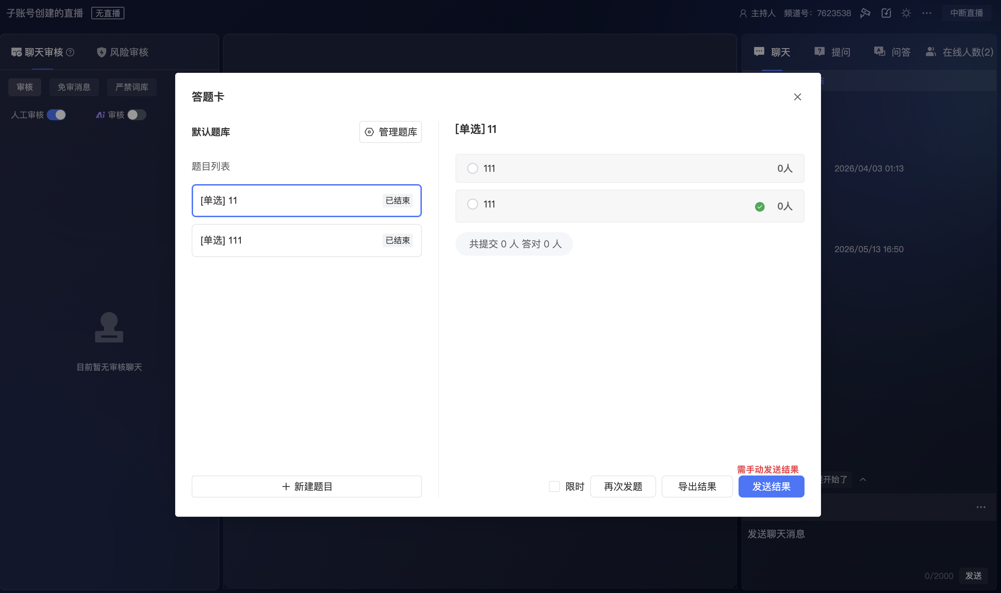1001x593 pixels.
Task: Click the [单选] 11 heading above the options
Action: pyautogui.click(x=475, y=129)
